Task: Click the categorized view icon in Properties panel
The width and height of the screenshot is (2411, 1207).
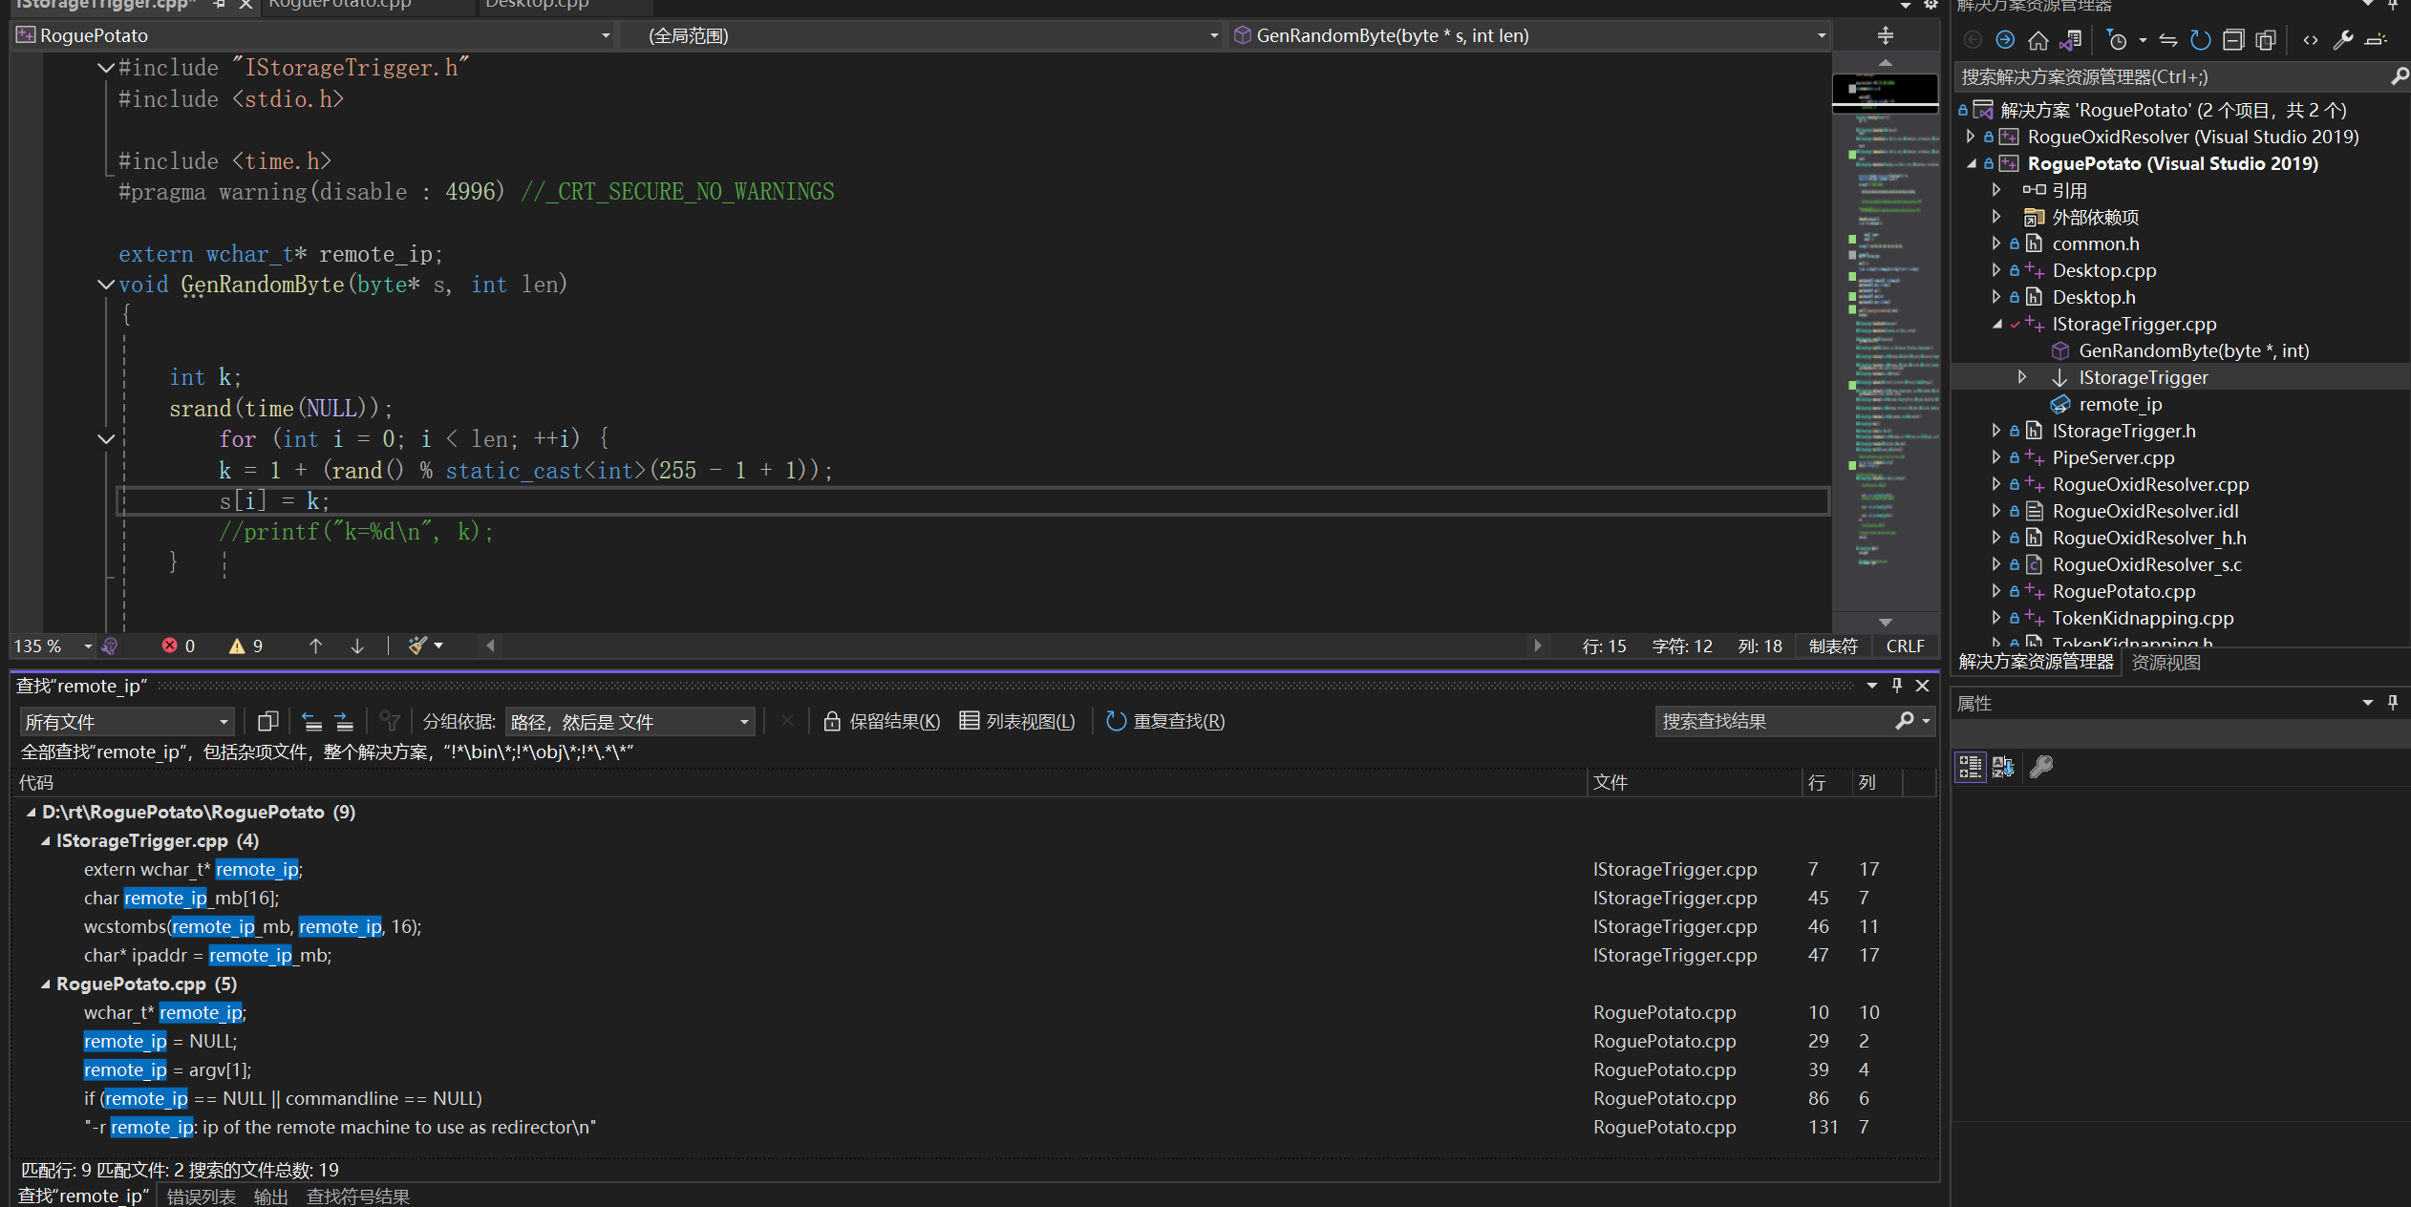Action: point(1970,766)
